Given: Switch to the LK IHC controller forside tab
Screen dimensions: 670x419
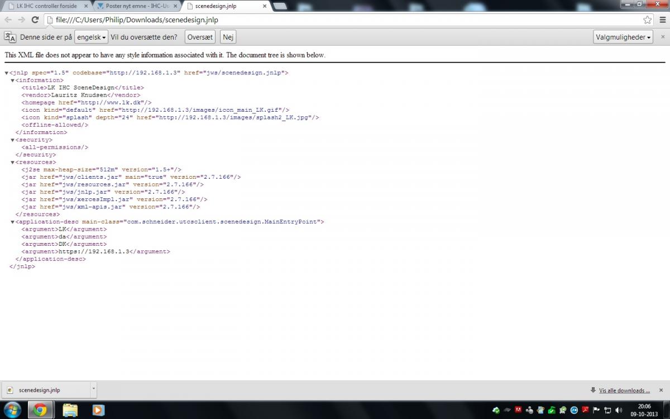Looking at the screenshot, I should point(47,6).
